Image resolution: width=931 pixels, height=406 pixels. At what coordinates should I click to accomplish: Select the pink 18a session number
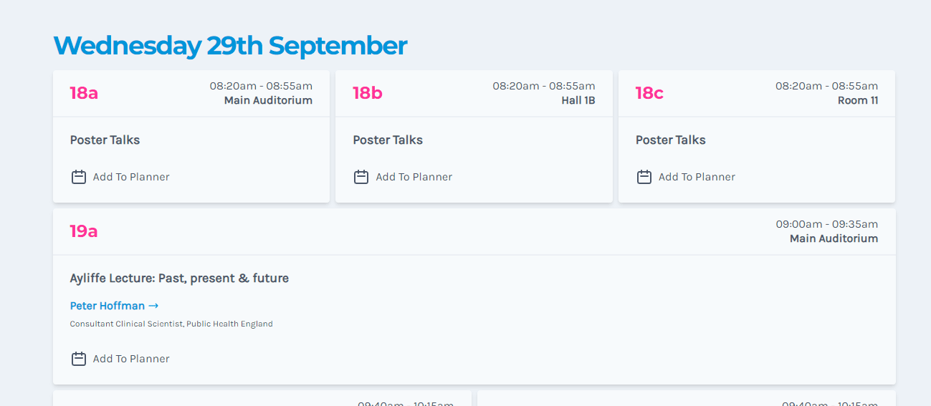tap(84, 93)
